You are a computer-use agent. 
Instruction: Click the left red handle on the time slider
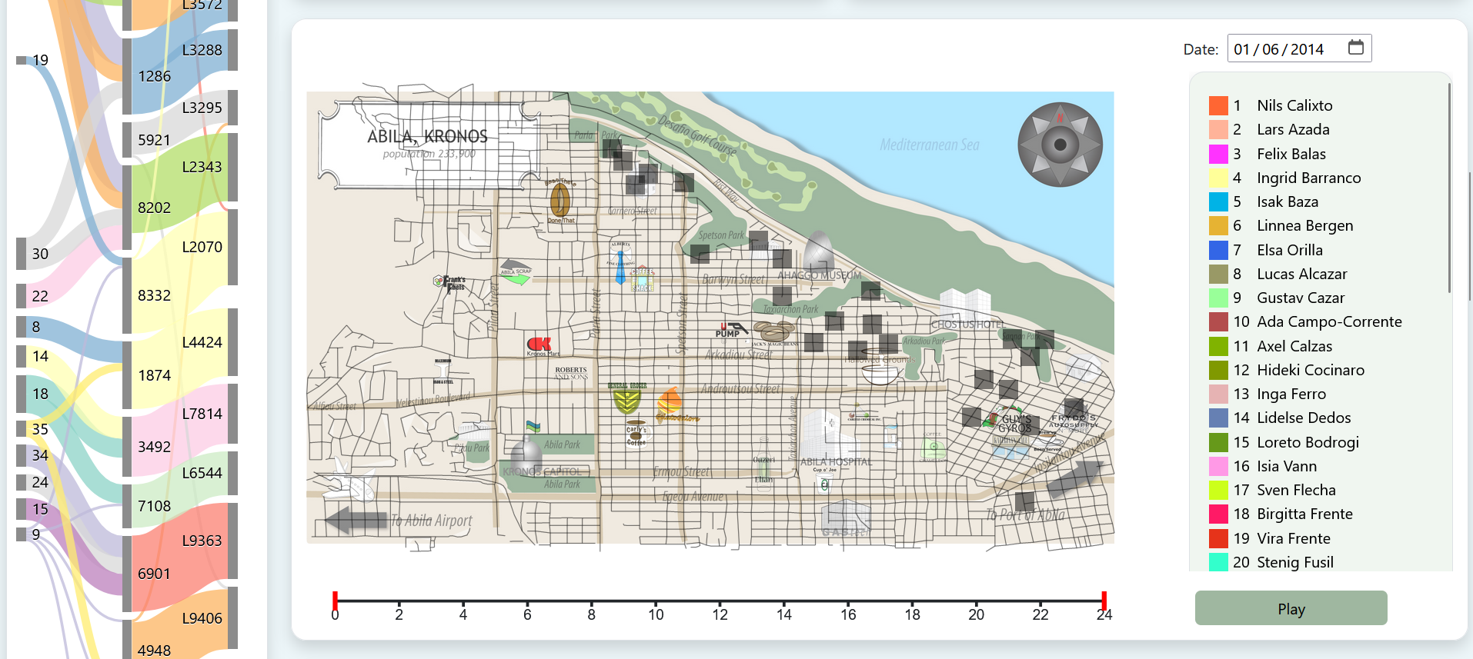click(x=335, y=600)
